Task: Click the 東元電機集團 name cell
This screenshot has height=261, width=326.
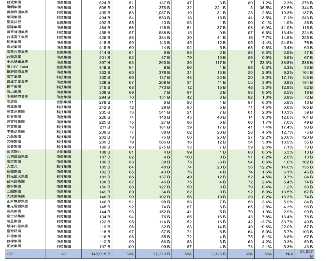Action: [x=18, y=207]
